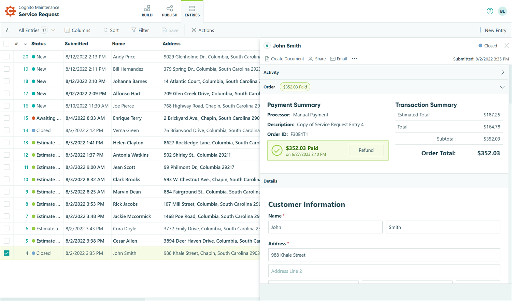512x301 pixels.
Task: Select checkbox for entry 16 Joe Pierce
Action: [6, 106]
